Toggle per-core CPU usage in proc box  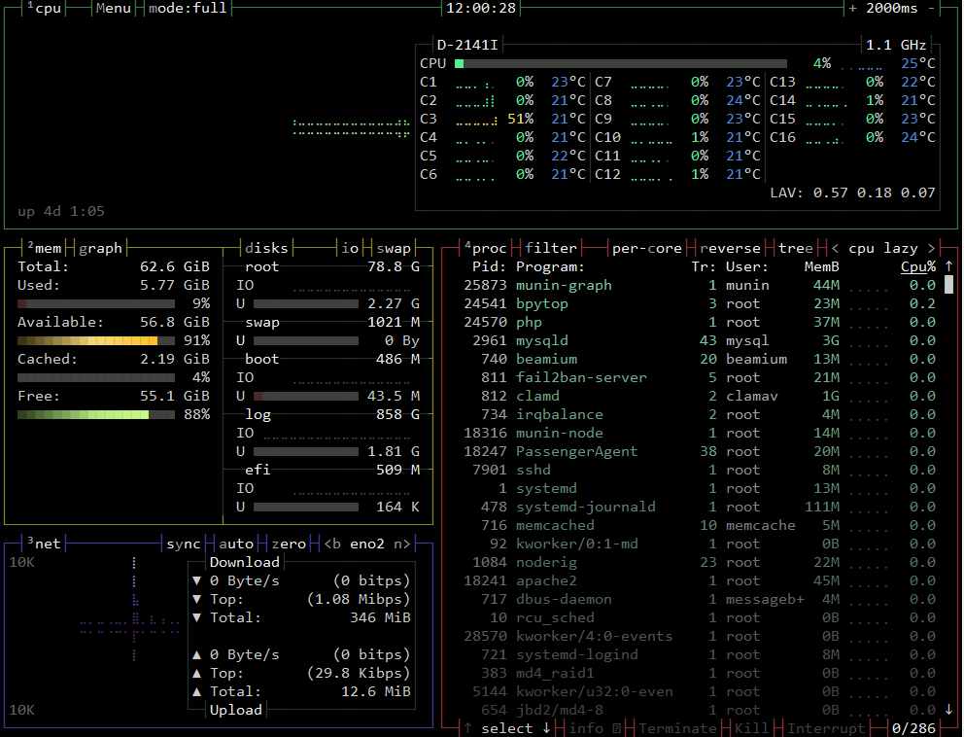[646, 248]
